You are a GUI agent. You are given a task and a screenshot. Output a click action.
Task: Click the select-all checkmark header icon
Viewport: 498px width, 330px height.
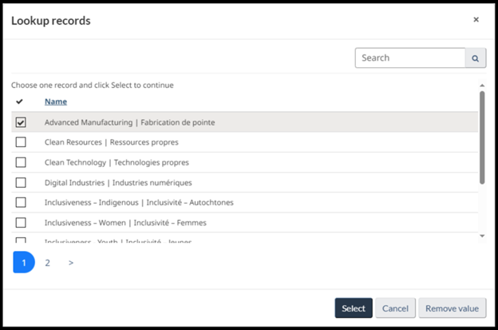(x=20, y=101)
